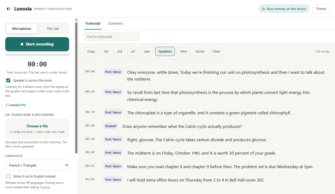Create a New transcript
The image size is (335, 194).
pyautogui.click(x=183, y=51)
